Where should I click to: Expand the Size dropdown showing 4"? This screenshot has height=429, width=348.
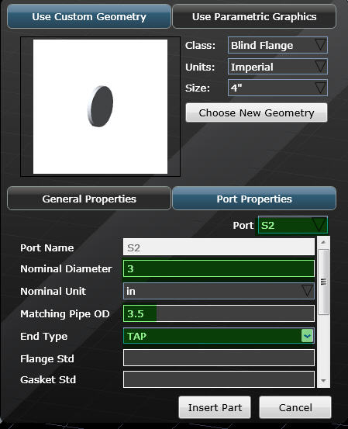point(277,88)
